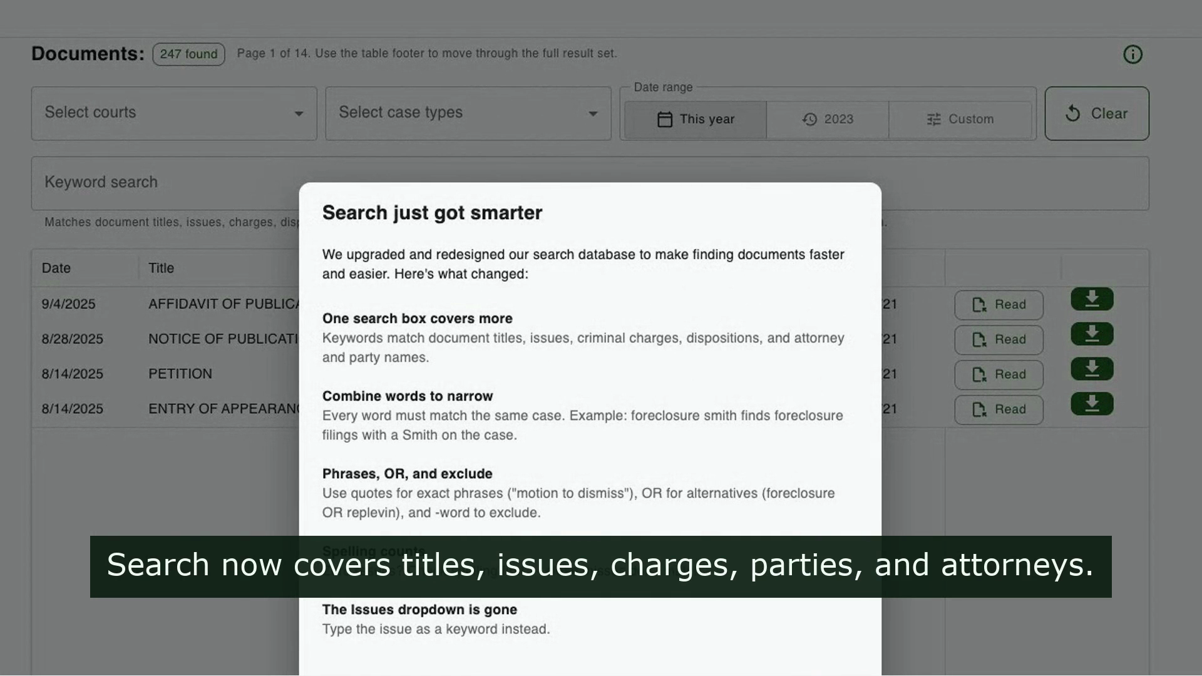The width and height of the screenshot is (1202, 676).
Task: Focus the Keyword search field
Action: point(590,183)
